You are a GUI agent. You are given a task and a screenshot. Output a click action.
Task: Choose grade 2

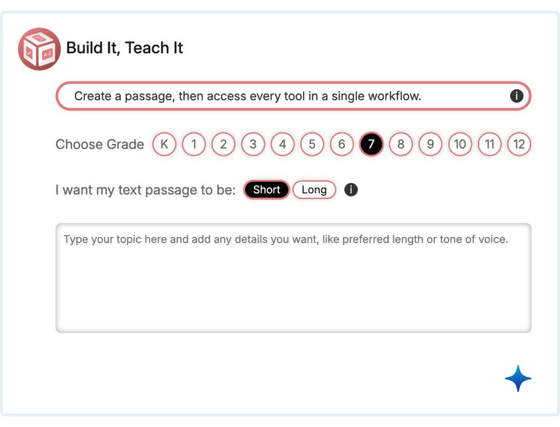tap(224, 145)
